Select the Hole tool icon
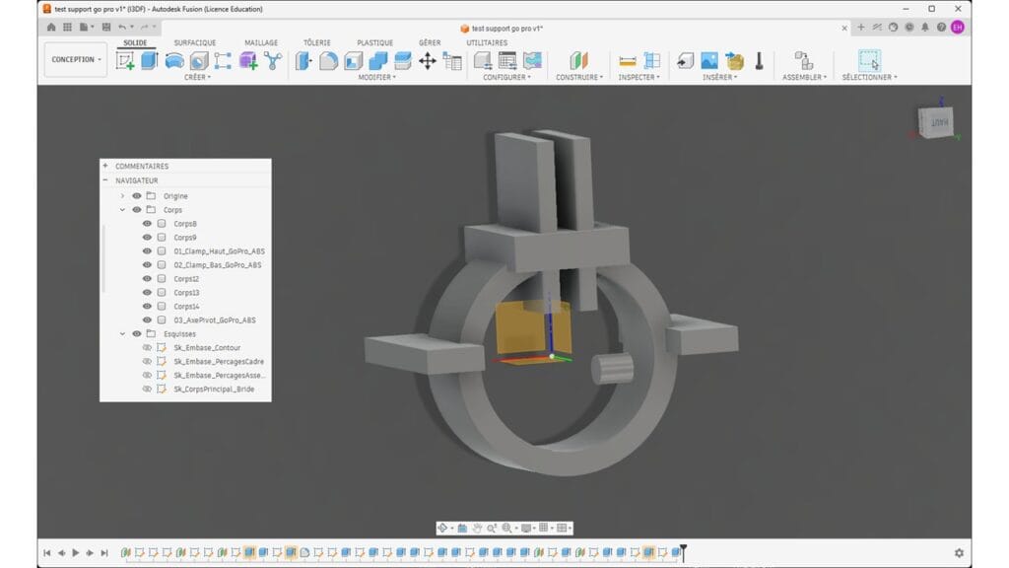 click(199, 60)
